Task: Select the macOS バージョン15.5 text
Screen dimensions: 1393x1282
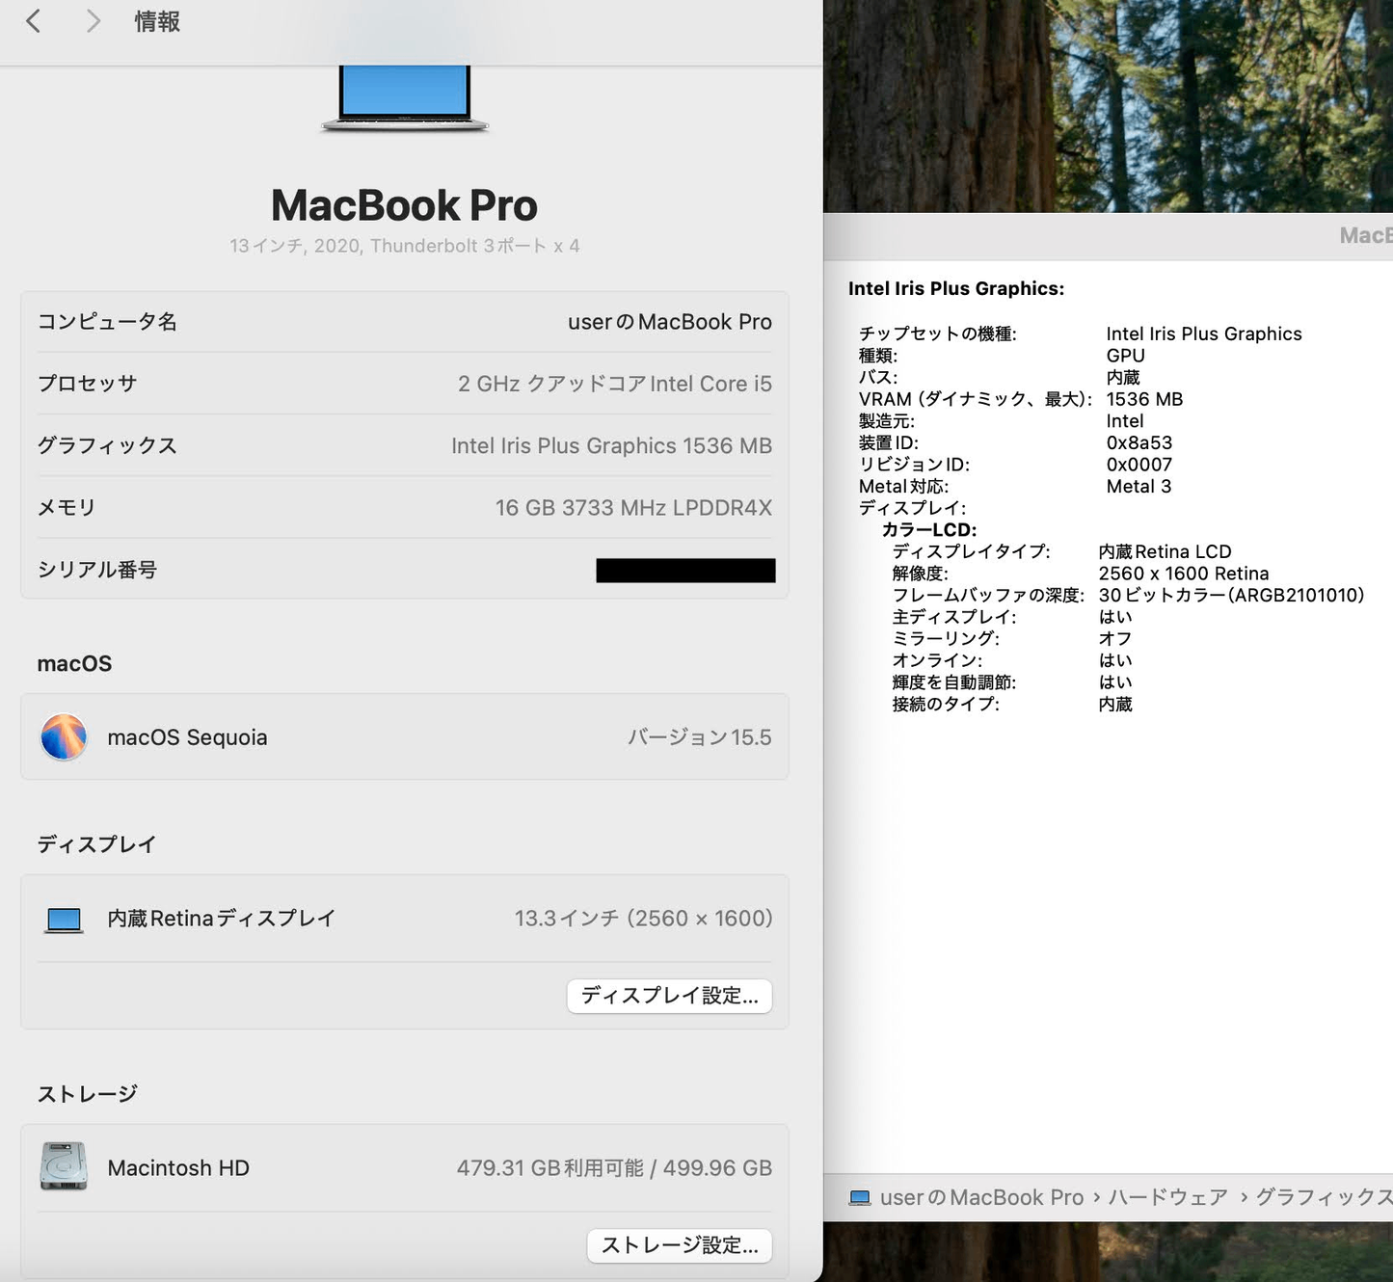Action: [700, 737]
